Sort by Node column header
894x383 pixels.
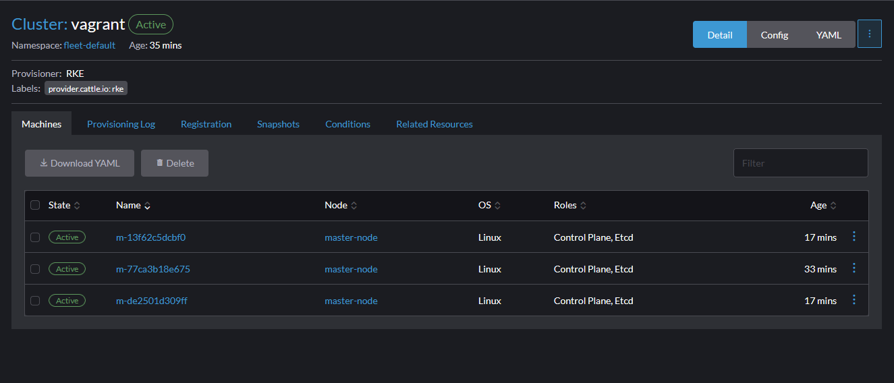336,206
